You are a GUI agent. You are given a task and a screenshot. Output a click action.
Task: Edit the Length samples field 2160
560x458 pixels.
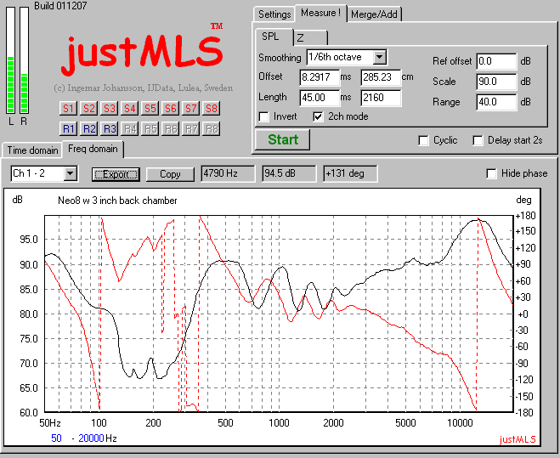point(381,98)
